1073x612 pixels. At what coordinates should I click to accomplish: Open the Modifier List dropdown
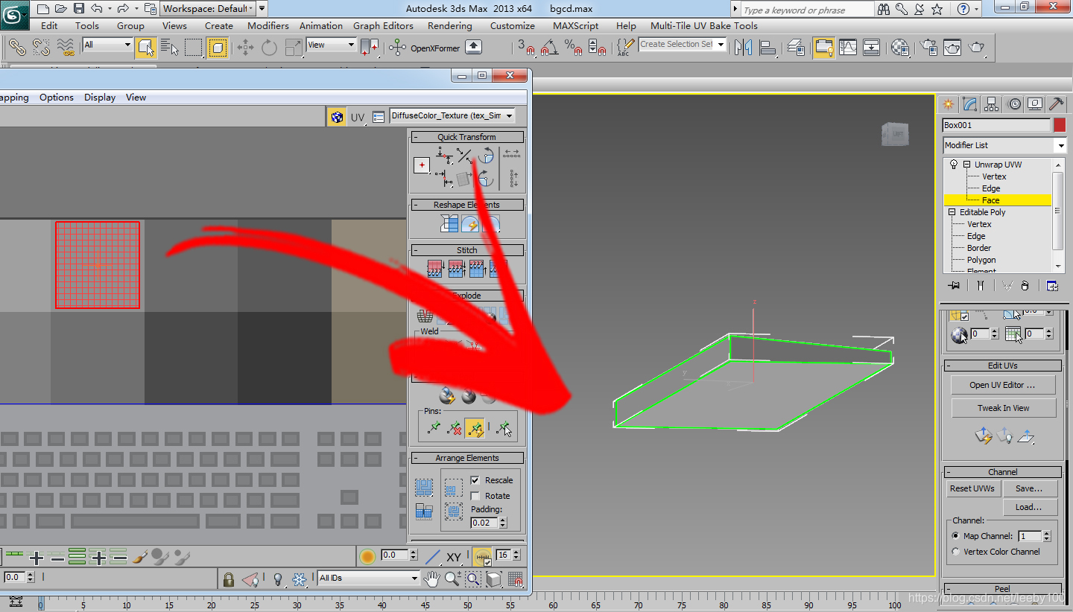1004,145
